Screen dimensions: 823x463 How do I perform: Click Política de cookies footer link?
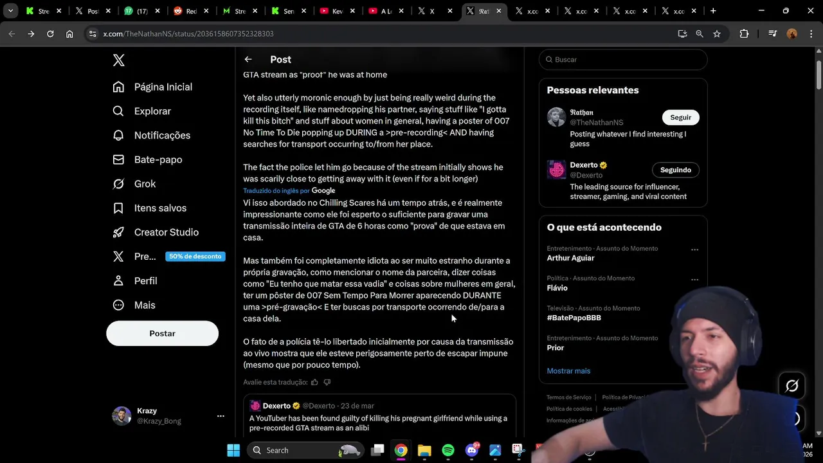(x=569, y=409)
